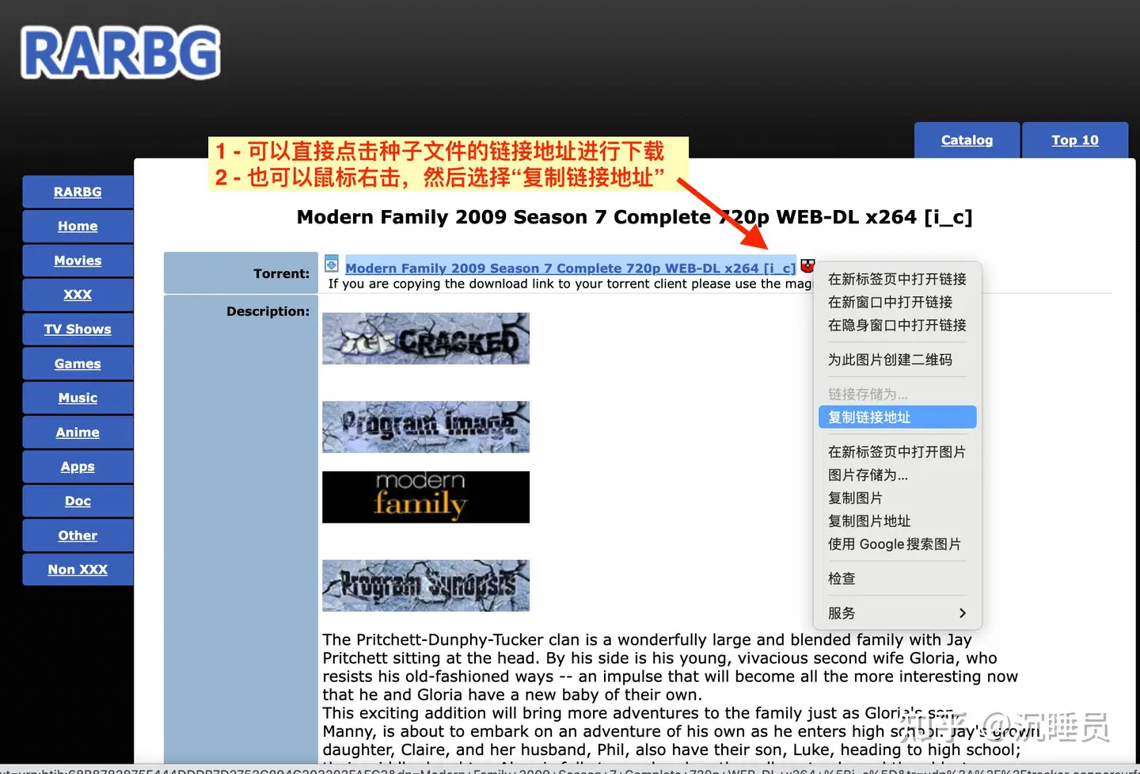Open the Games category
Screen dimensions: 1140x774
78,364
